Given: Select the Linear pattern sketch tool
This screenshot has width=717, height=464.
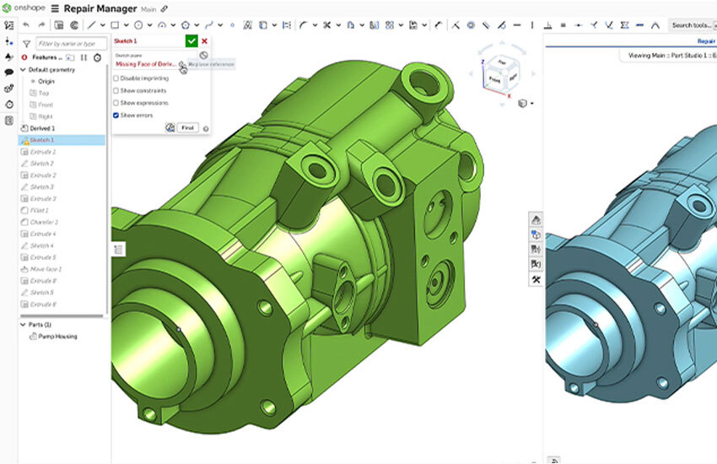Looking at the screenshot, I should click(390, 25).
